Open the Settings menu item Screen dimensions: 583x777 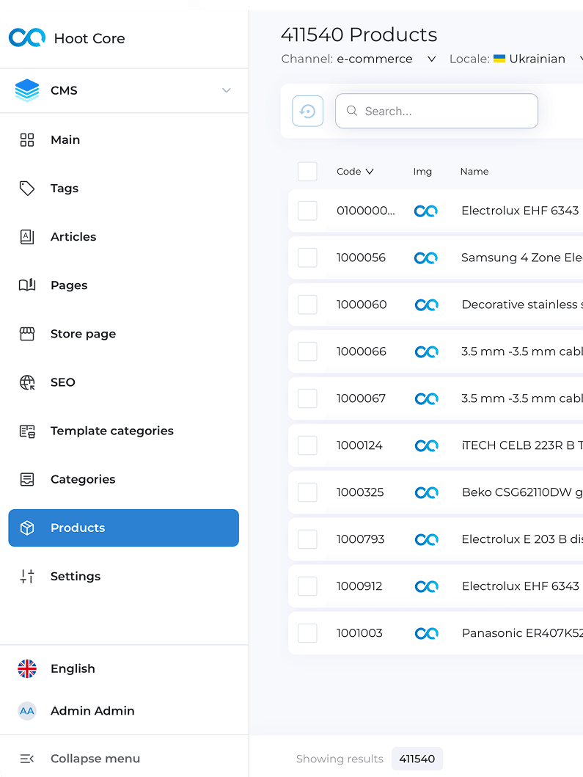point(124,576)
